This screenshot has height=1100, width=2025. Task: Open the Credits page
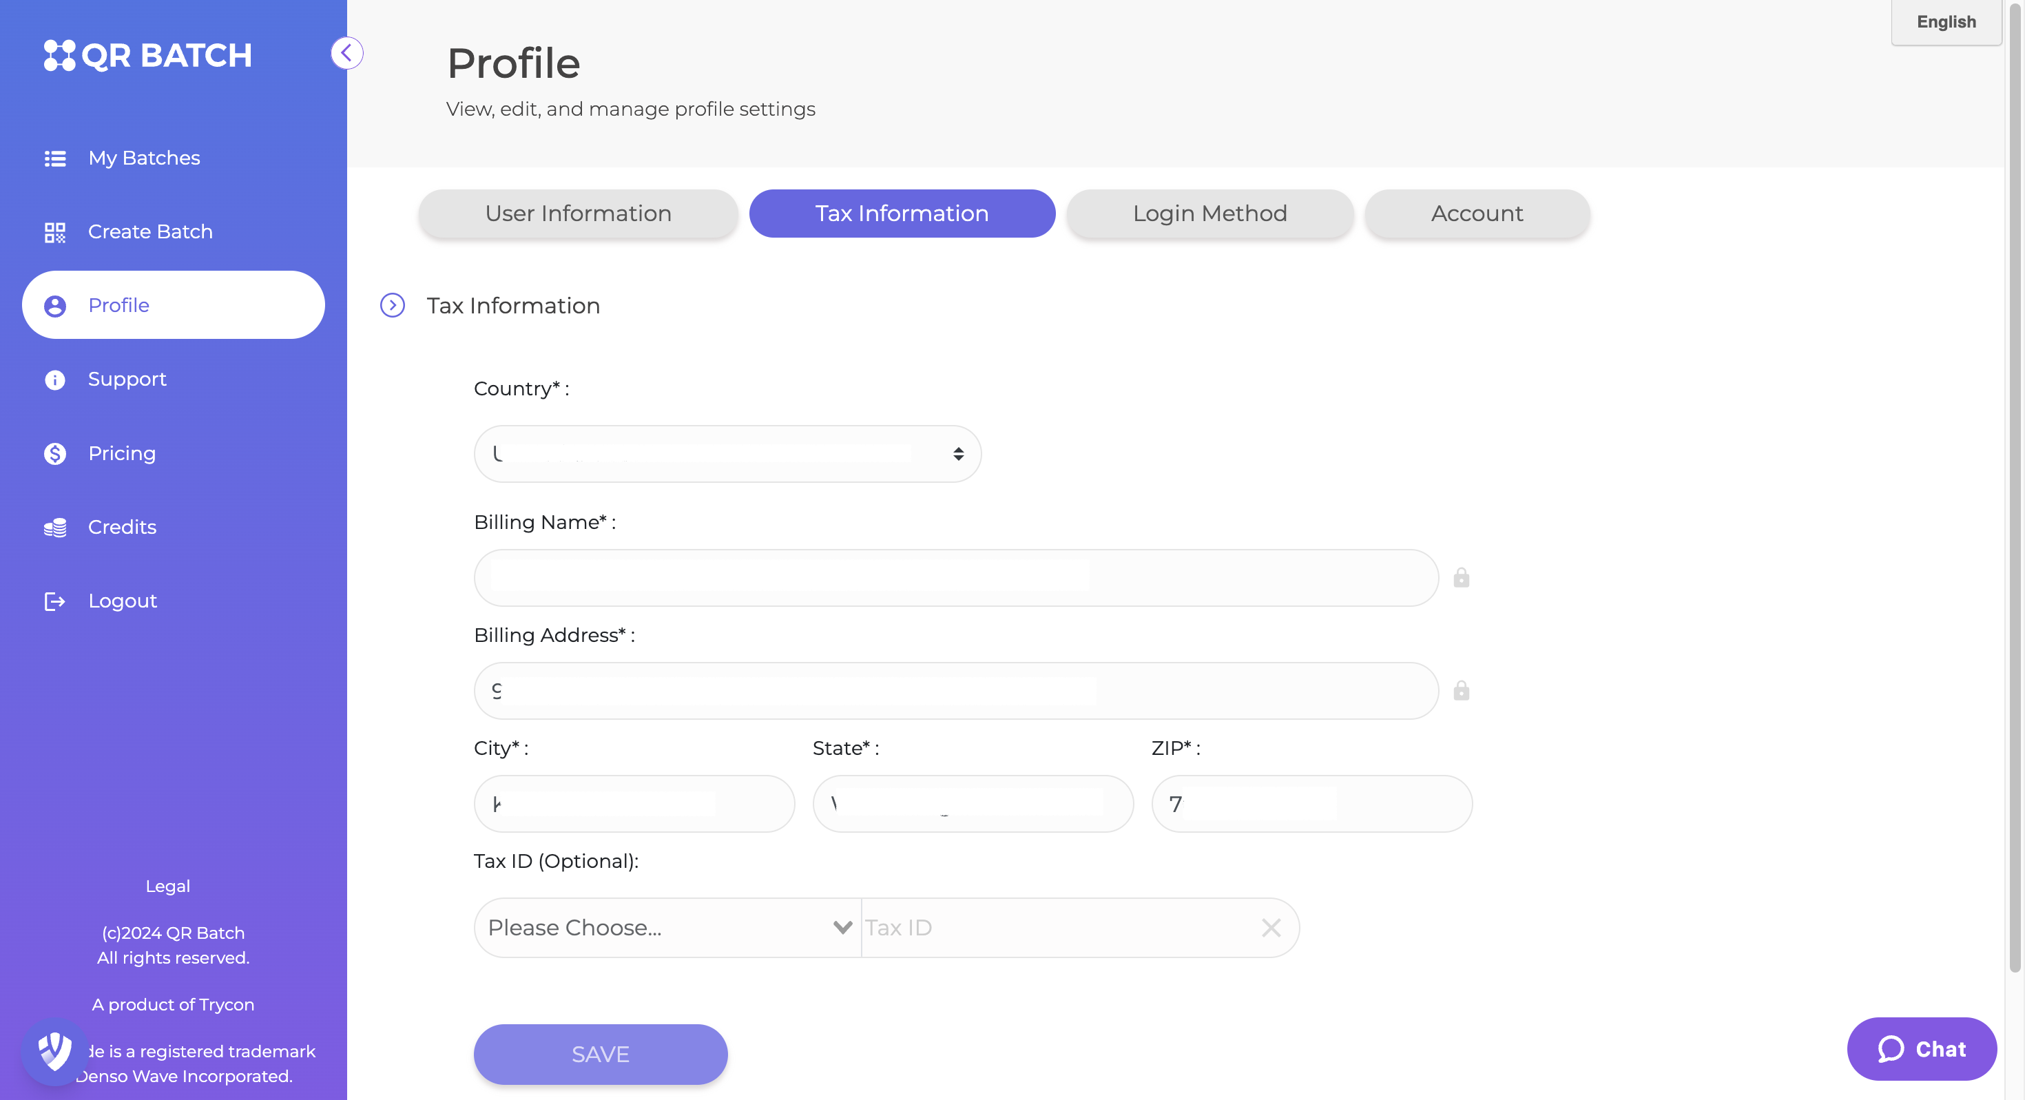173,528
